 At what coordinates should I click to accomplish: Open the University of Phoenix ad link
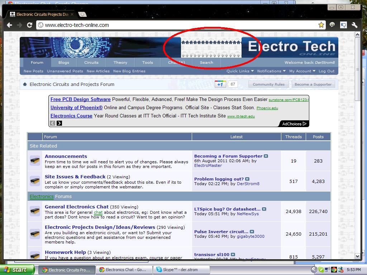pyautogui.click(x=77, y=107)
